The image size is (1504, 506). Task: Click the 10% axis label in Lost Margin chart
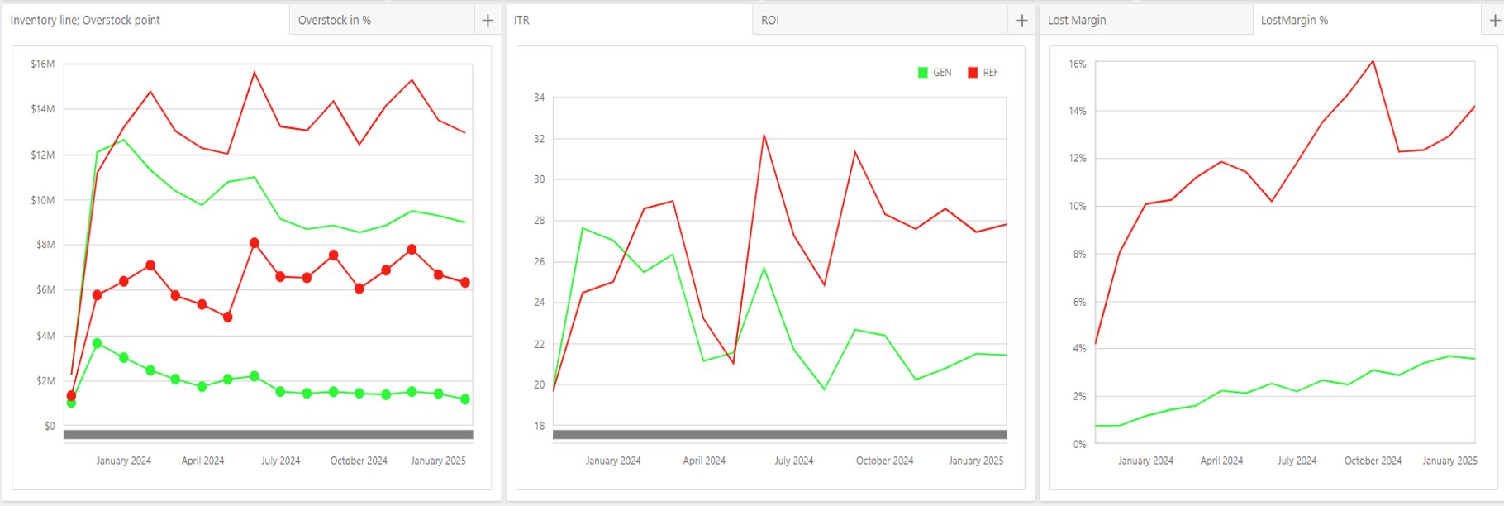tap(1078, 206)
